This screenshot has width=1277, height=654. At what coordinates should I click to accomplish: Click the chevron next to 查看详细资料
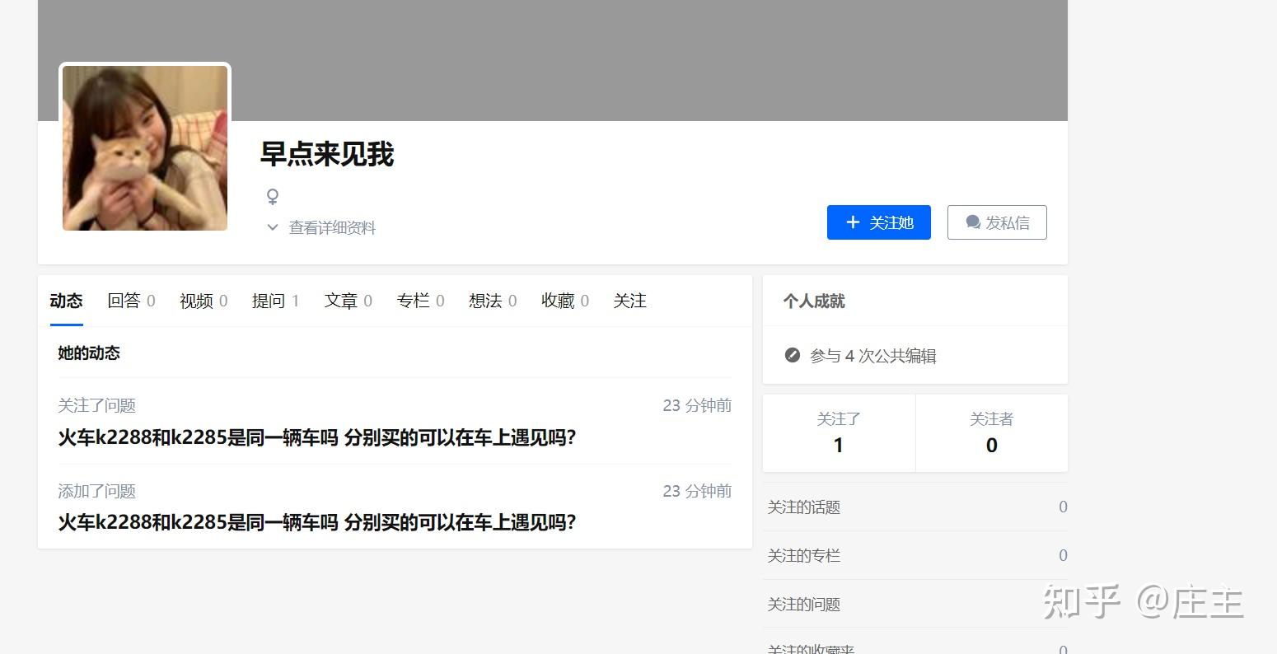272,227
